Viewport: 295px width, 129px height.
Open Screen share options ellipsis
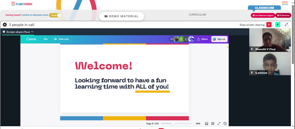coord(32,32)
